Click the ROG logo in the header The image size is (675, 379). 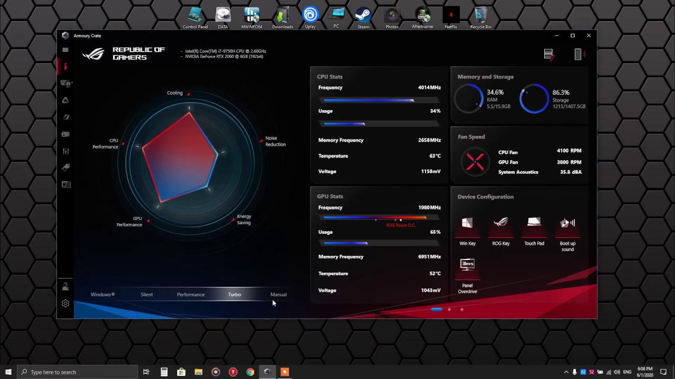click(x=93, y=54)
